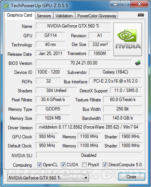Click the BIOS save chip icon
This screenshot has width=151, height=187.
(138, 63)
